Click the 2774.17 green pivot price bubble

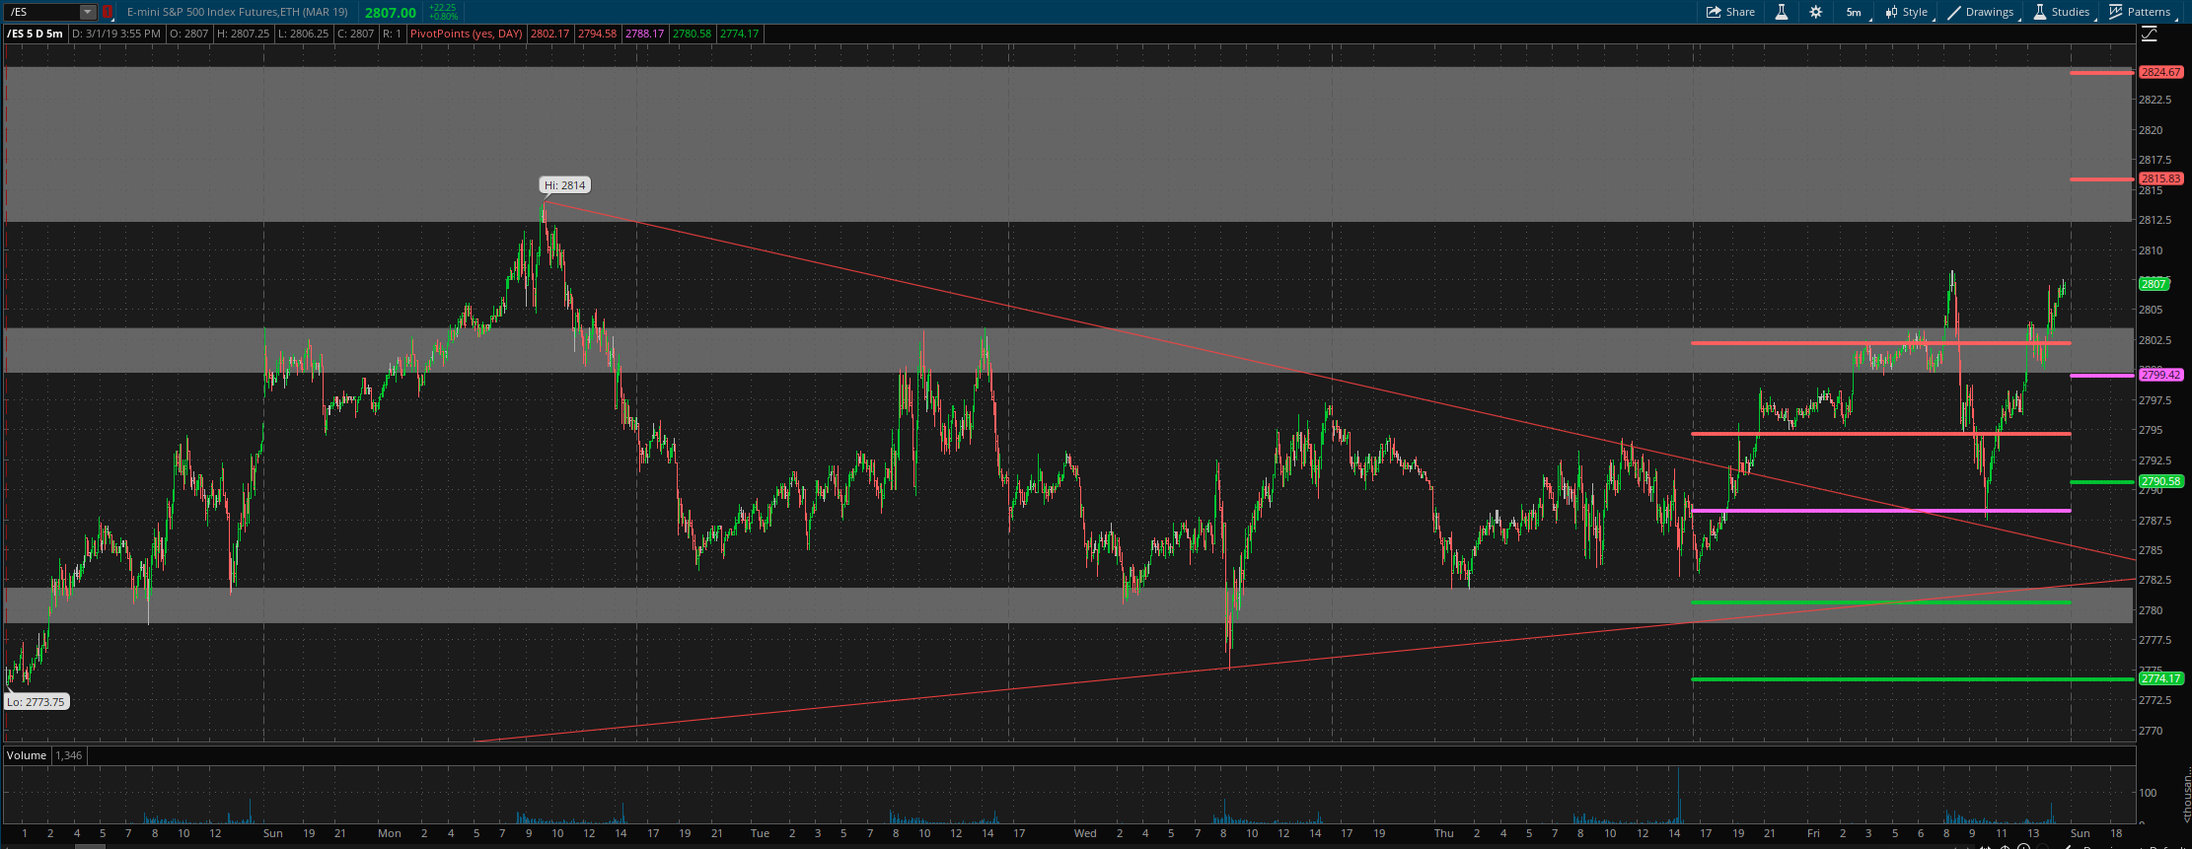2159,678
